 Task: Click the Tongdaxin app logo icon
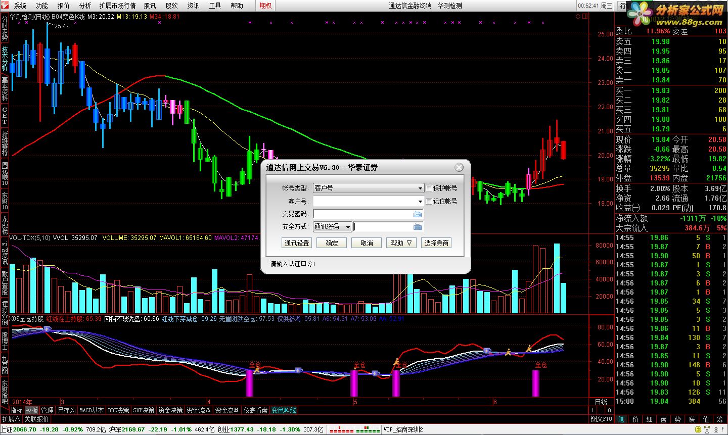[5, 6]
